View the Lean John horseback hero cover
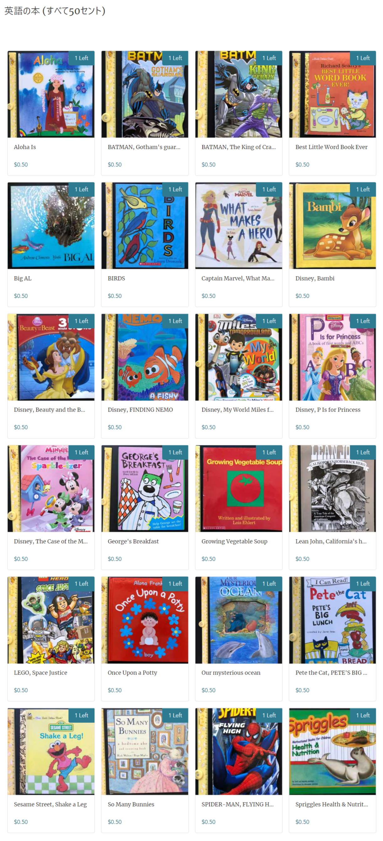 click(332, 488)
